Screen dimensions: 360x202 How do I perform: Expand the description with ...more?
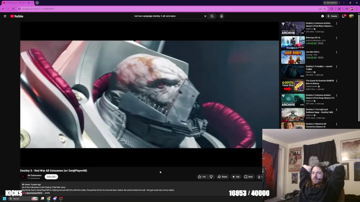click(47, 193)
